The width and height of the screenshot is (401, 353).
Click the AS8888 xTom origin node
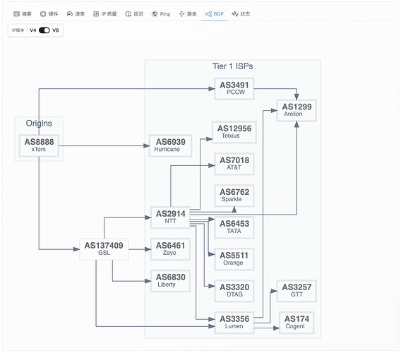(39, 145)
